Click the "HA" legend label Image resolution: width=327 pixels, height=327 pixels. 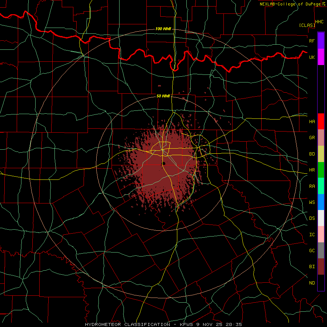coord(312,122)
